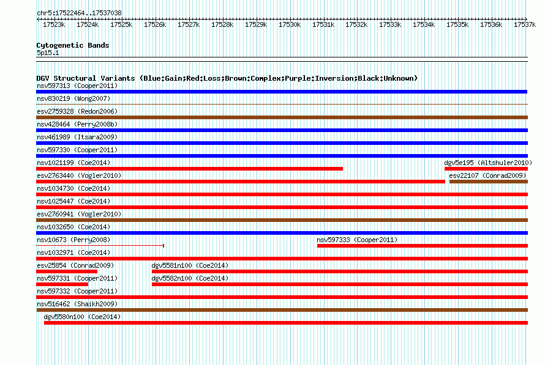Select esv2760941 (Vogler2010) variant label
This screenshot has width=545, height=365.
(x=79, y=214)
